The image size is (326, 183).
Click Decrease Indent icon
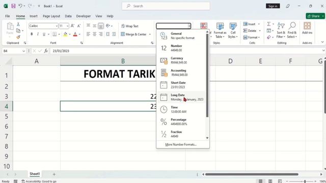(x=107, y=34)
